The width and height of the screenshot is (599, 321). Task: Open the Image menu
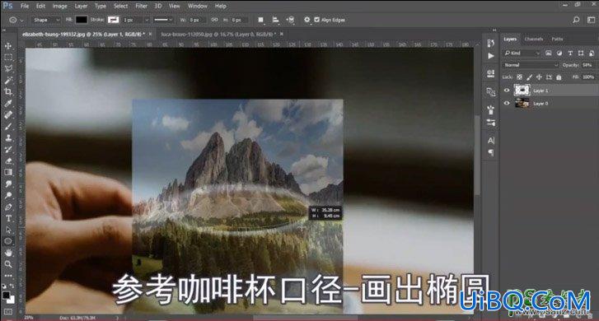(x=59, y=6)
